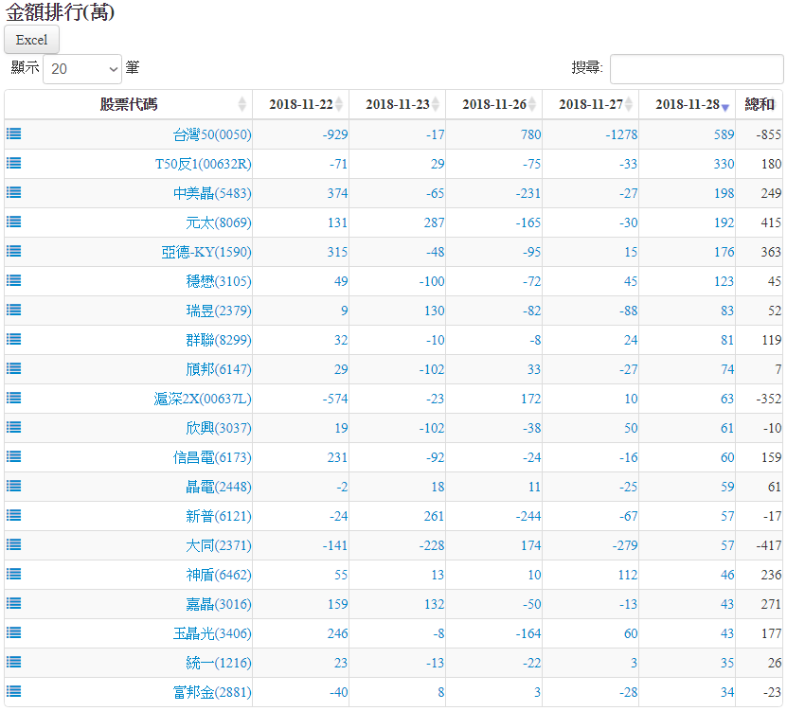
Task: Click list icon beside 穩懋(3105) row
Action: pos(14,281)
